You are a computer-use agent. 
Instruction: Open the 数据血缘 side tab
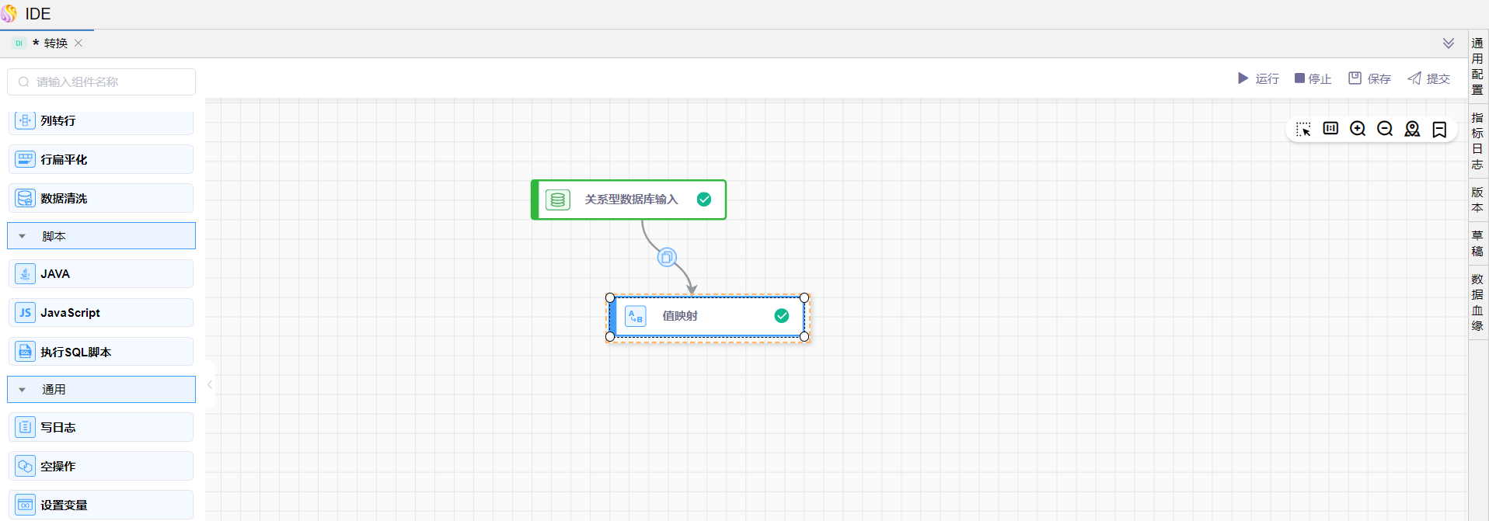coord(1477,302)
